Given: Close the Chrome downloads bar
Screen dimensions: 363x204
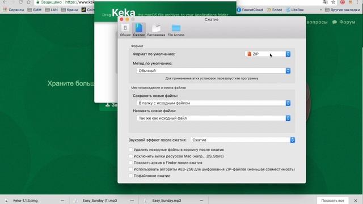Looking at the screenshot, I should tap(356, 201).
